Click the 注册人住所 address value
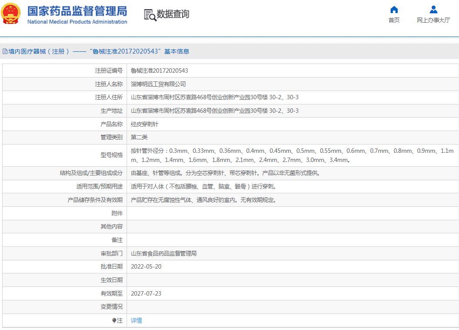 click(x=214, y=97)
